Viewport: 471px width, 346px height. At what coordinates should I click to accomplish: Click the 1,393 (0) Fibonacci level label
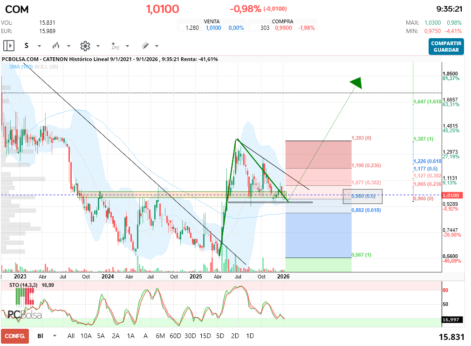[x=362, y=138]
